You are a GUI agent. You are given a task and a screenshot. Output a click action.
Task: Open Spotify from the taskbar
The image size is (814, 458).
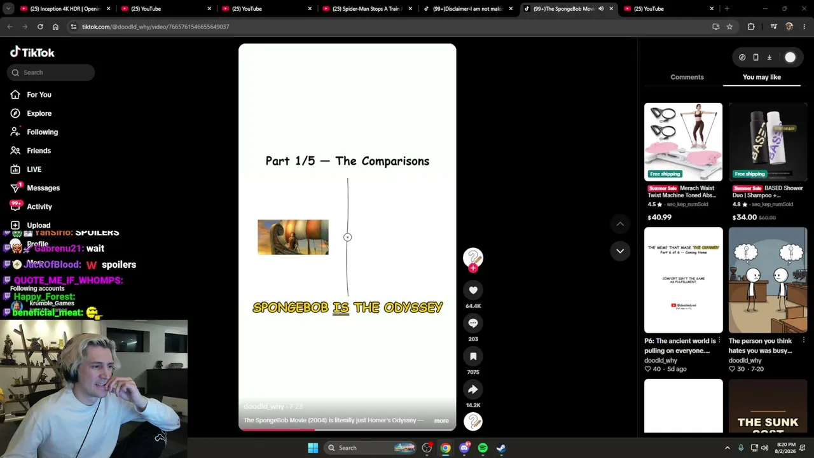click(483, 448)
